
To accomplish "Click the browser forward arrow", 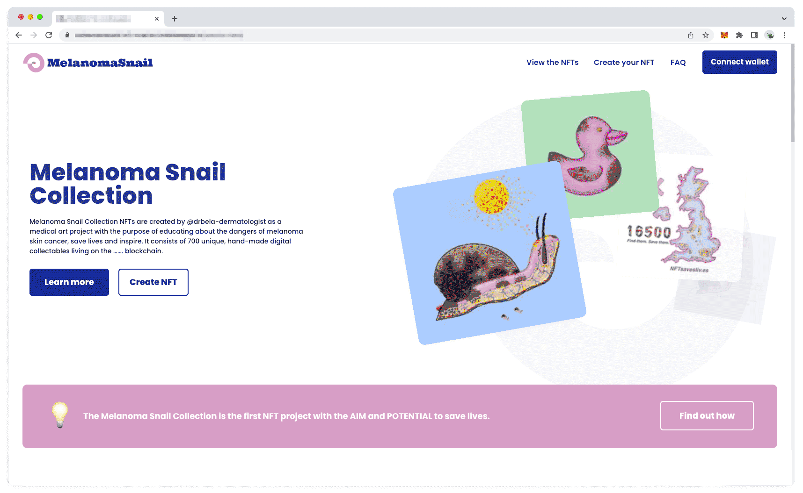I will click(x=34, y=35).
